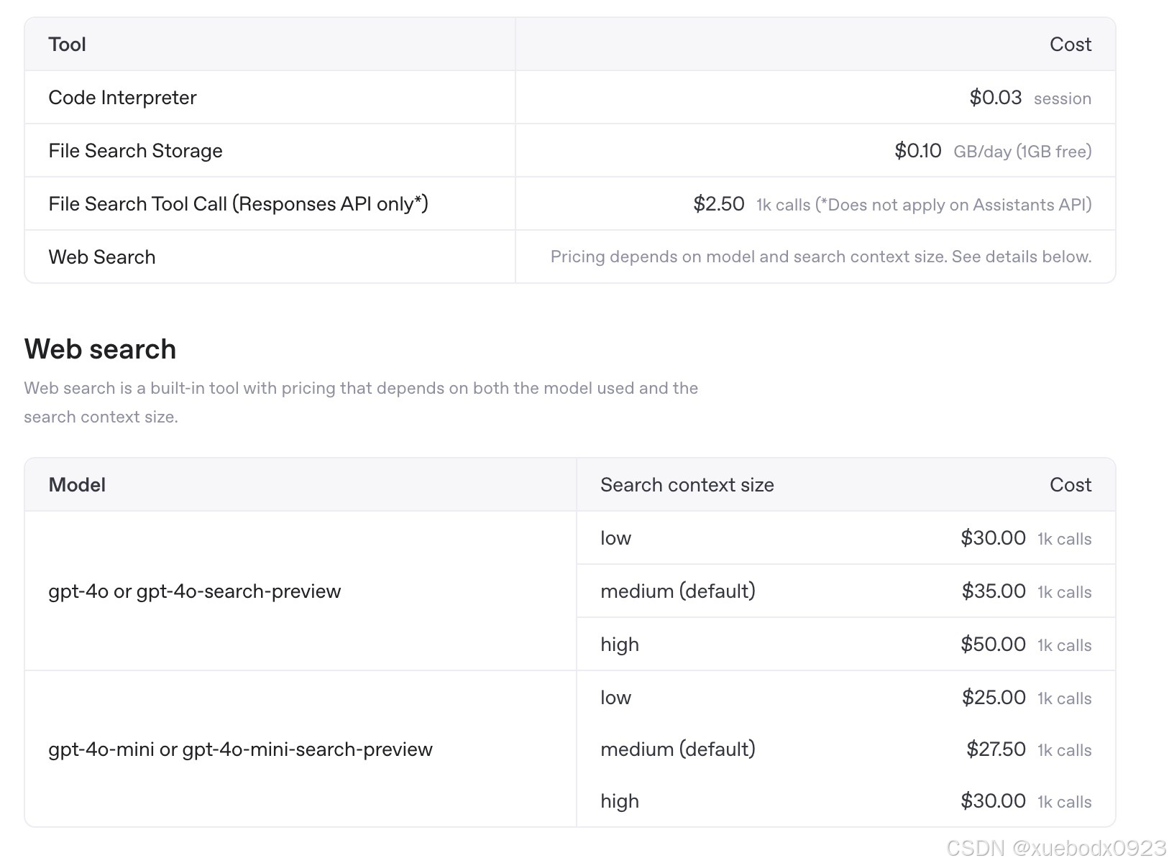Click the 'Model' column header
This screenshot has width=1169, height=868.
point(77,485)
